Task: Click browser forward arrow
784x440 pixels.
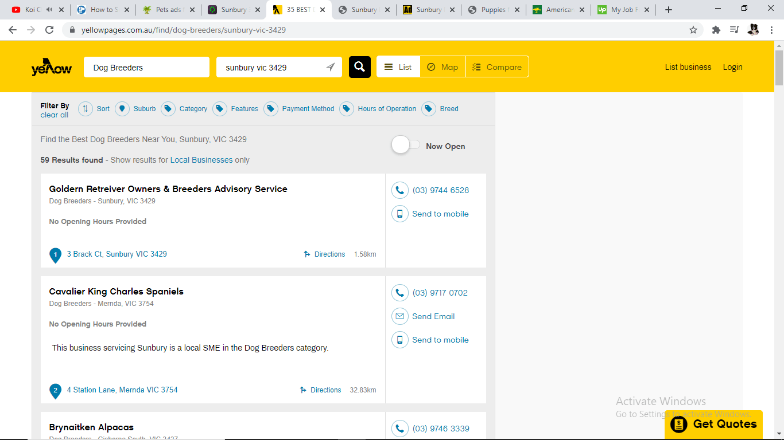Action: pyautogui.click(x=31, y=30)
